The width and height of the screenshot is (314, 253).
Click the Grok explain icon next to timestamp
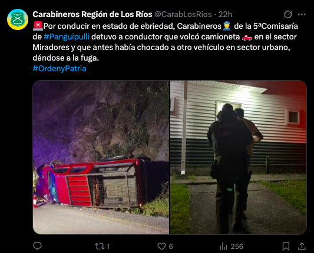click(x=288, y=14)
